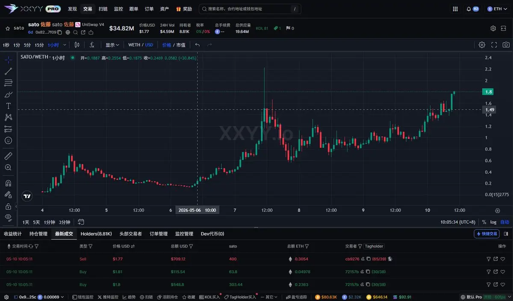Click the Tagholder filter chip
The image size is (513, 301).
click(x=374, y=246)
